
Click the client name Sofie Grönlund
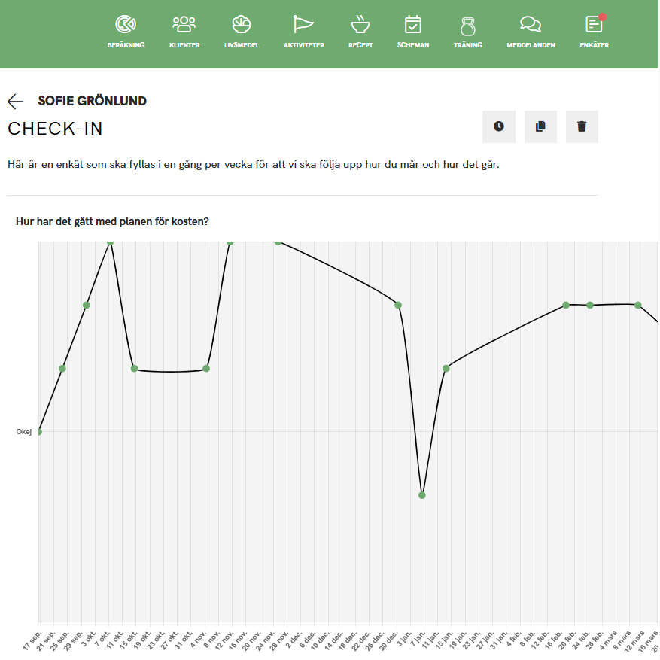click(92, 101)
